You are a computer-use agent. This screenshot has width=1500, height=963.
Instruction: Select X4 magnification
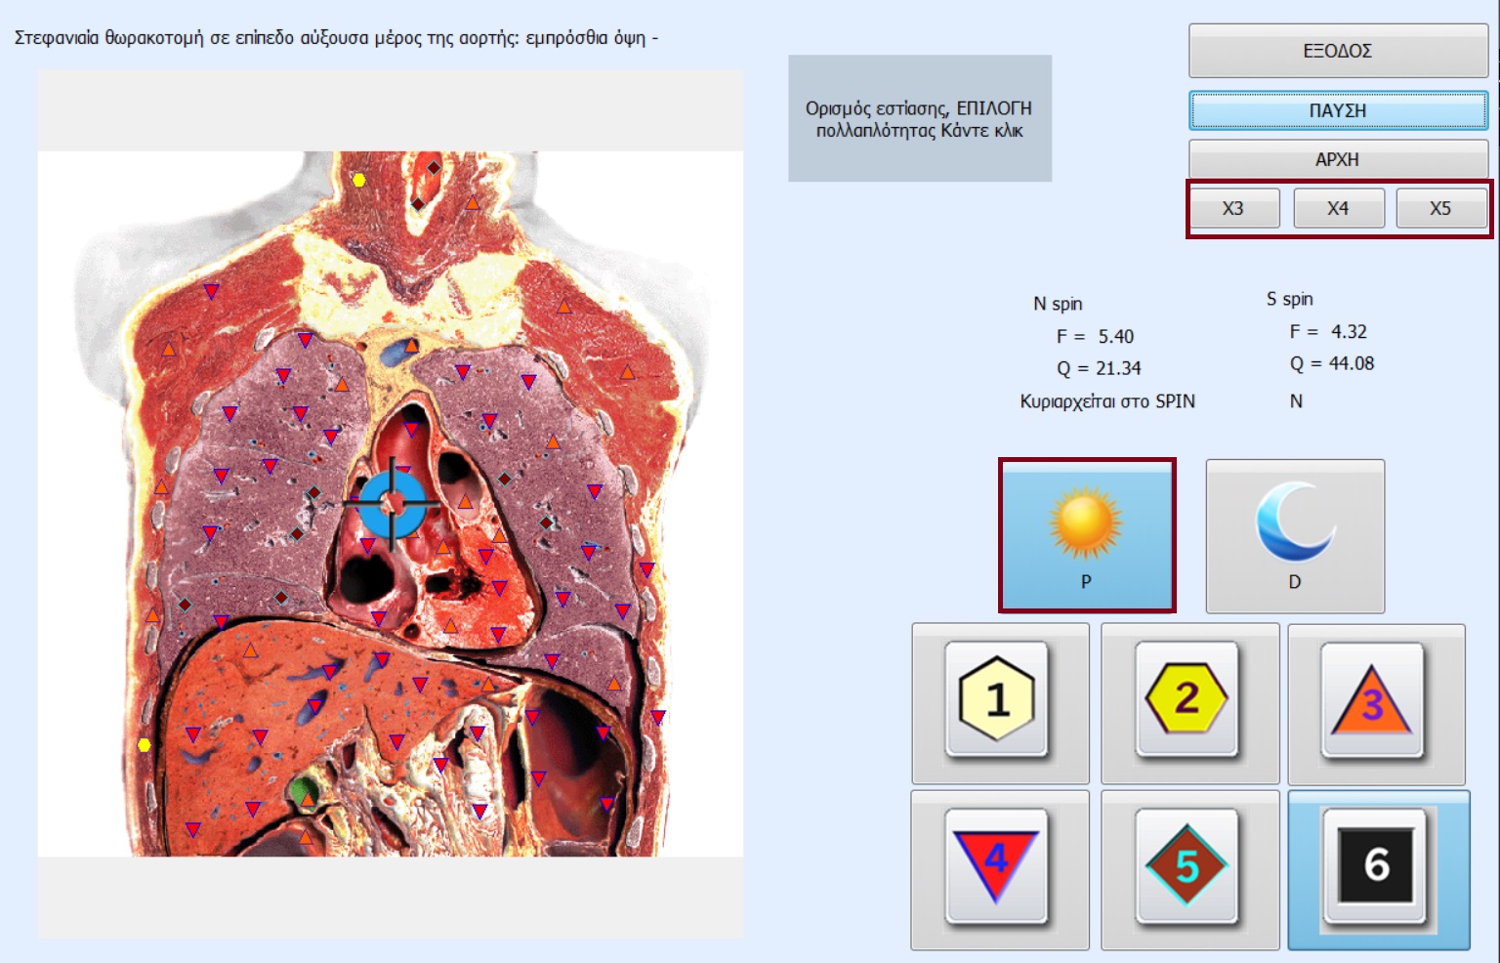1338,208
